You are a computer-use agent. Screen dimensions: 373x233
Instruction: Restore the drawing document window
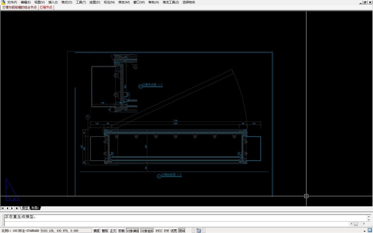[365, 3]
